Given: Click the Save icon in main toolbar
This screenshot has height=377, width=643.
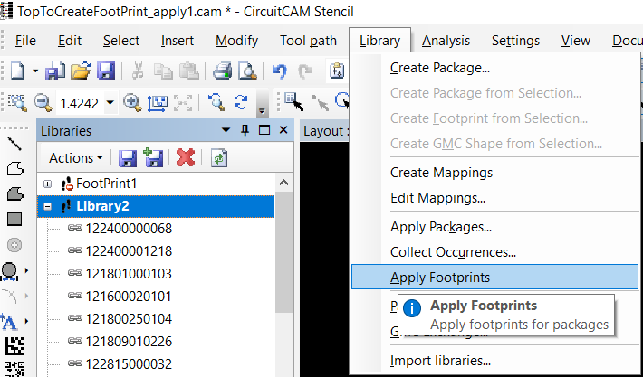Looking at the screenshot, I should (105, 71).
